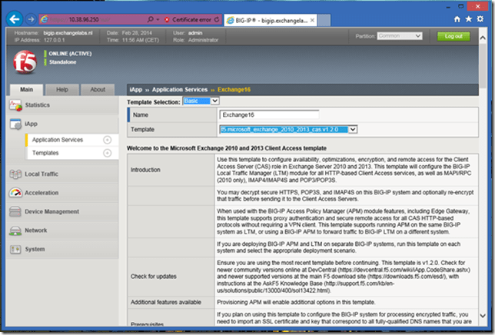Open the Acceleration gauge icon
This screenshot has height=335, width=495.
(x=15, y=194)
